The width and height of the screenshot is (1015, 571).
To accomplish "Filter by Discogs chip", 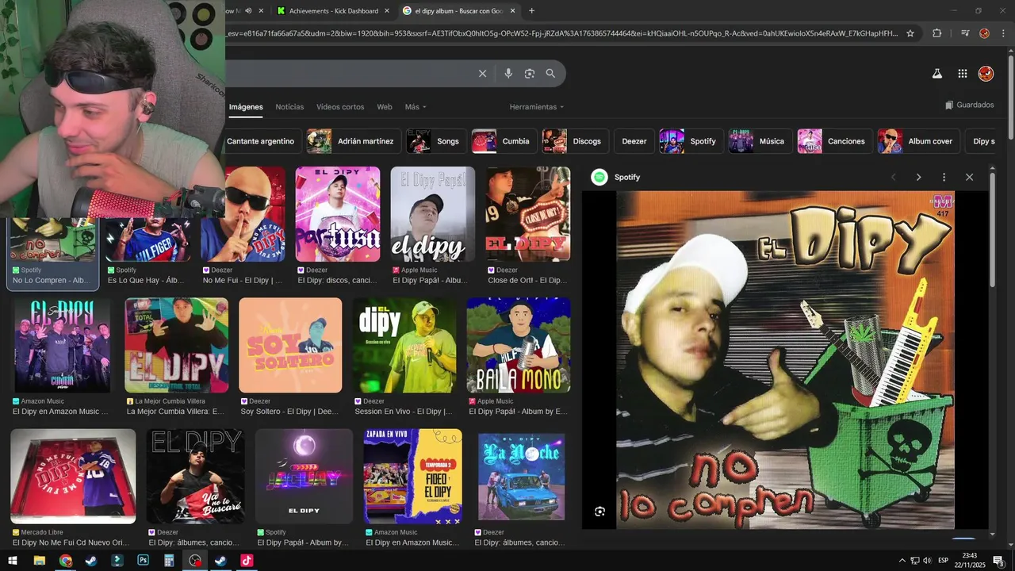I will pyautogui.click(x=575, y=141).
